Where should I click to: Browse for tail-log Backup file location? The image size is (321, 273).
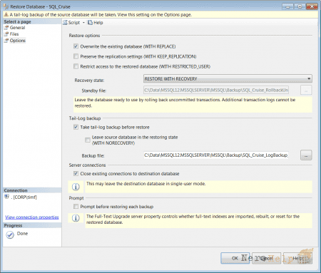click(x=306, y=155)
